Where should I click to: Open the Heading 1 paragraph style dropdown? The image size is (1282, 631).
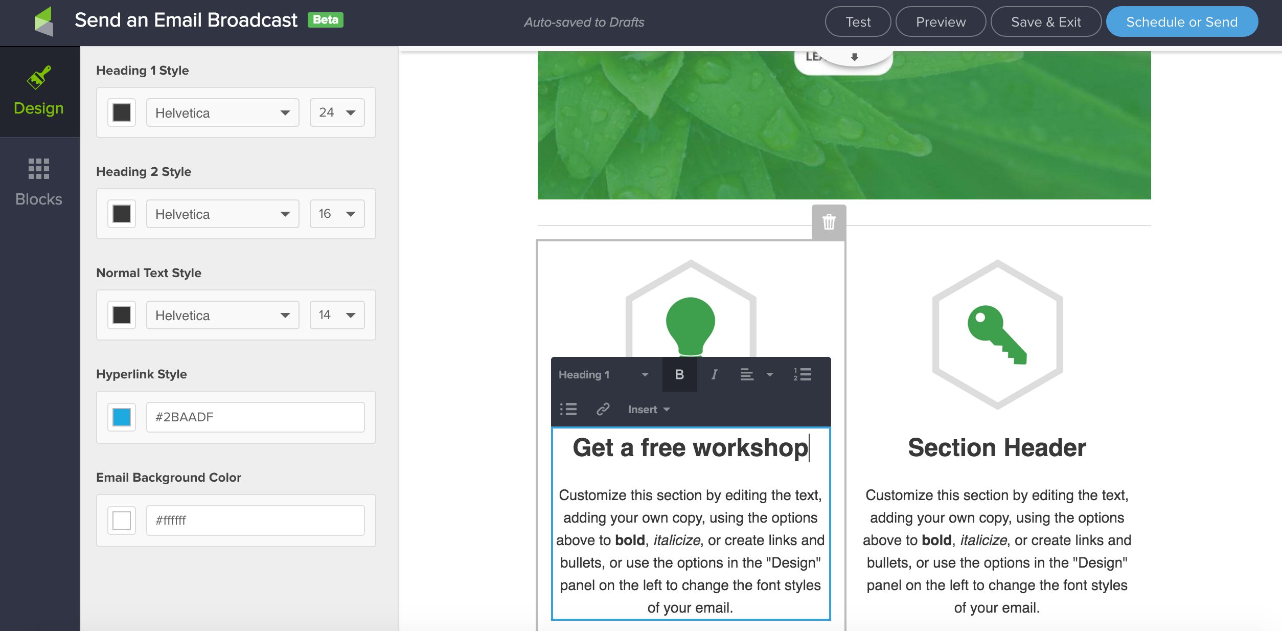pyautogui.click(x=603, y=375)
